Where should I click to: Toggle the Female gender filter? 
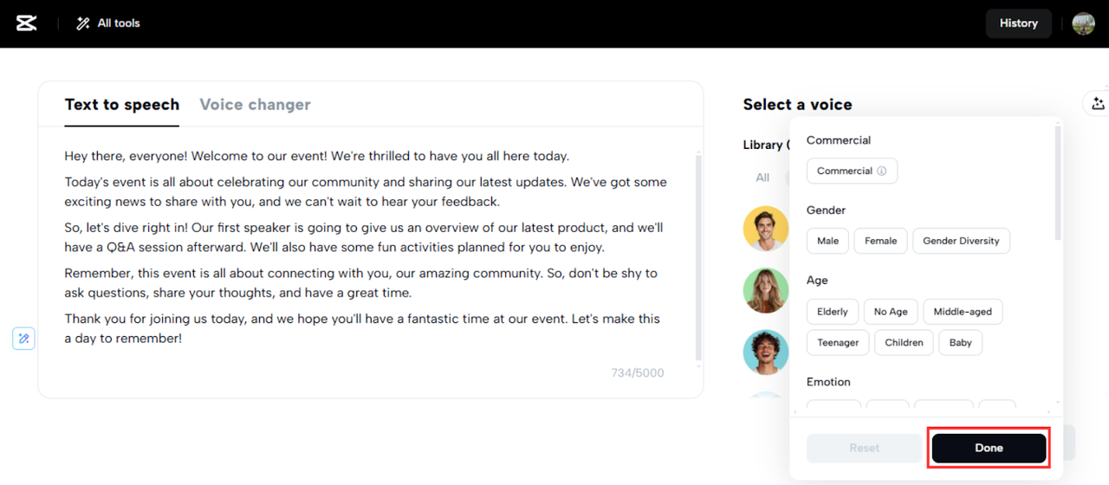click(880, 241)
